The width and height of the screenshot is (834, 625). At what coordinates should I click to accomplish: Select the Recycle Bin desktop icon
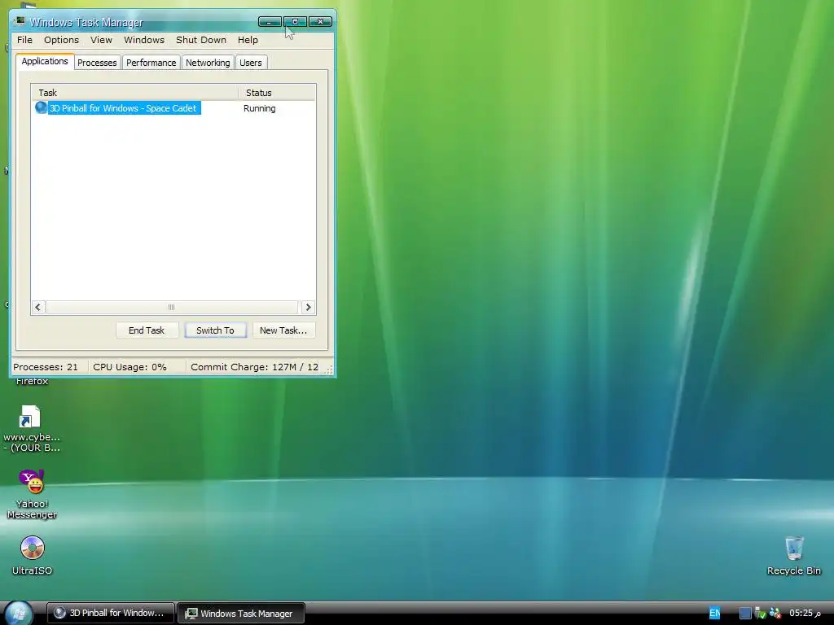tap(793, 556)
